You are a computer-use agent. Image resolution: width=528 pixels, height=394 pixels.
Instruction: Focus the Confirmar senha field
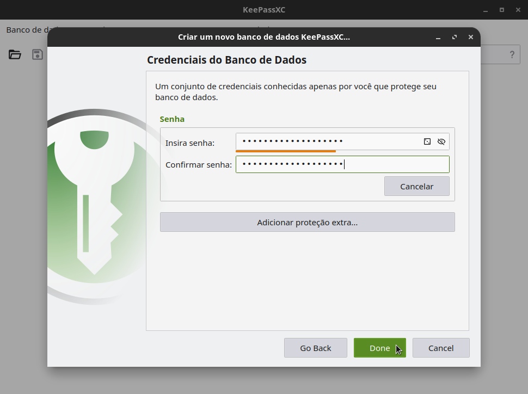[342, 164]
